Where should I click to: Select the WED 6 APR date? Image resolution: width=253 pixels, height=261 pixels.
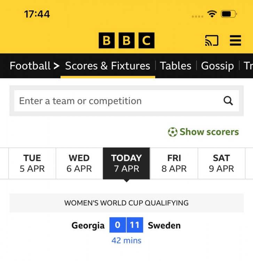coord(79,163)
